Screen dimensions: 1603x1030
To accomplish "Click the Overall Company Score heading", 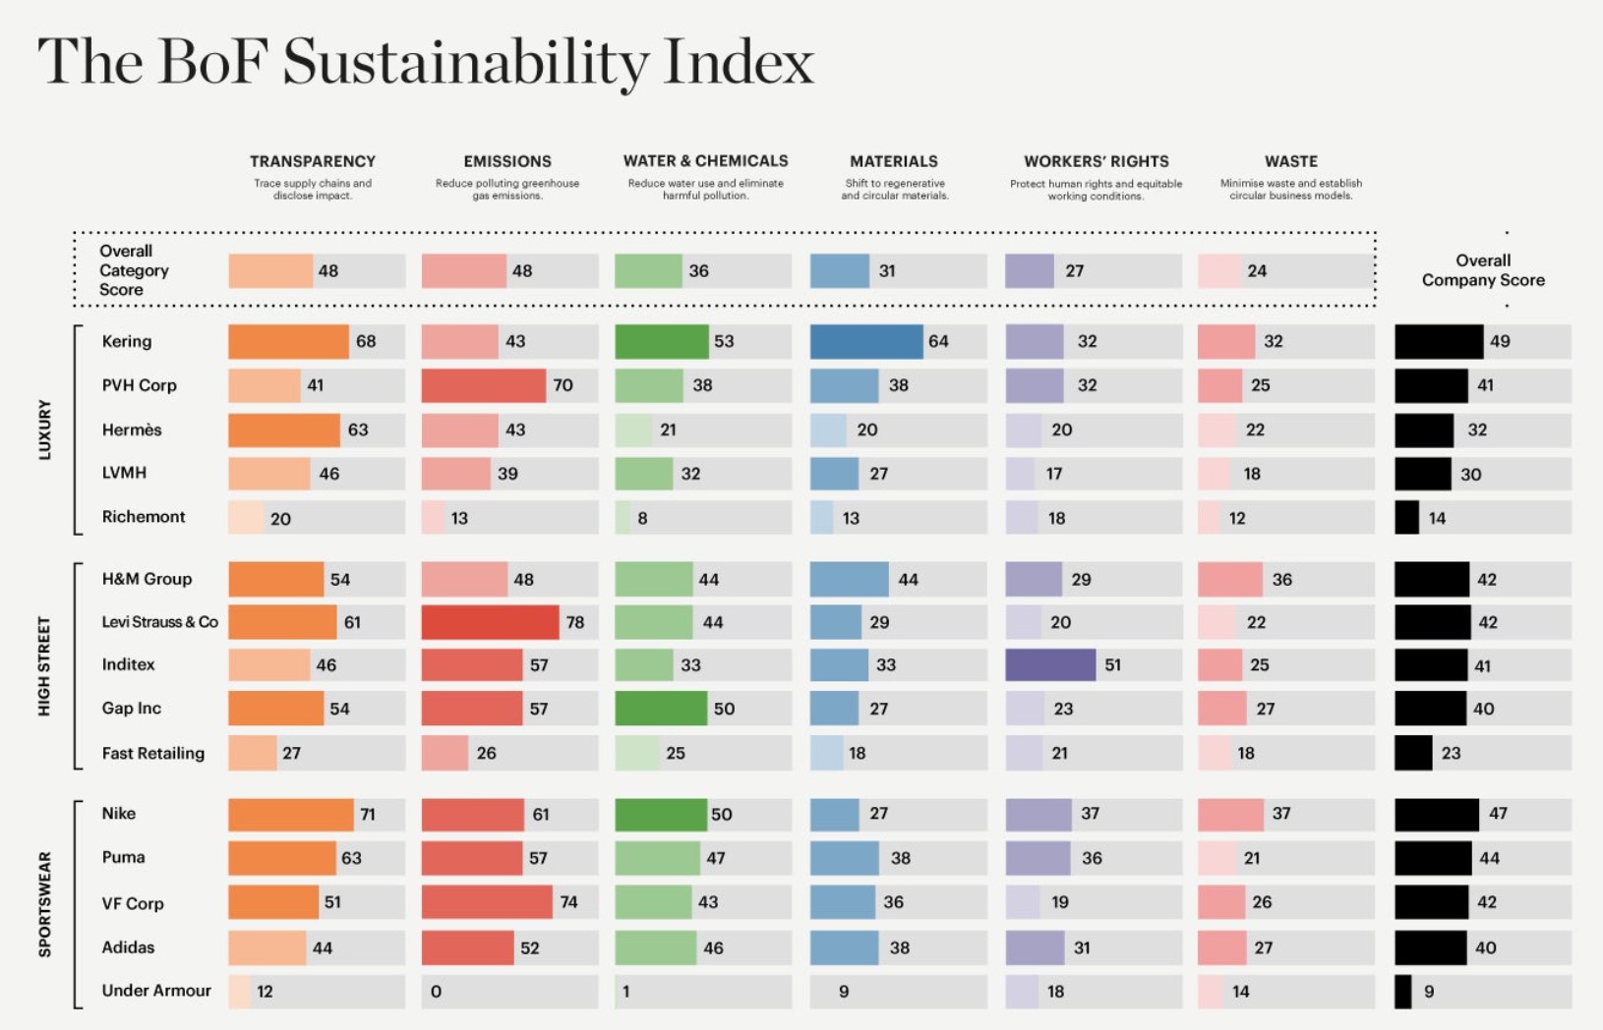I will pos(1482,270).
